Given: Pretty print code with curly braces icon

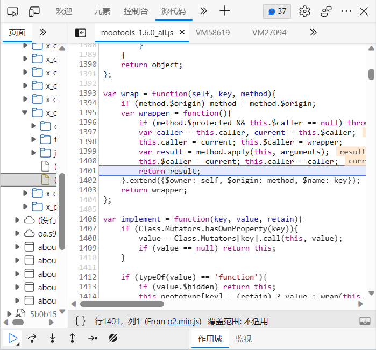Looking at the screenshot, I should point(80,321).
